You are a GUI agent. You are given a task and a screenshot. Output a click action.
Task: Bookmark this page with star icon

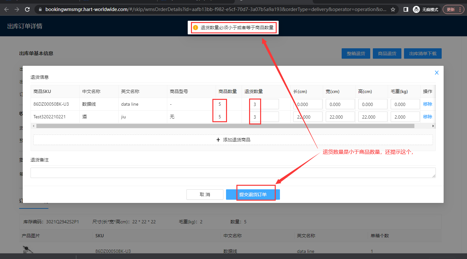(x=393, y=9)
